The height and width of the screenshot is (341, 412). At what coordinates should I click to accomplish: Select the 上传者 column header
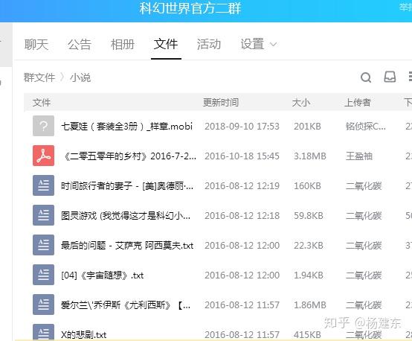click(358, 102)
